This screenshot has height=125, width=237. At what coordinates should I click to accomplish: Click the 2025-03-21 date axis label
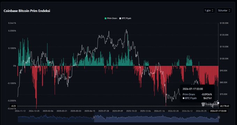[x=62, y=111]
